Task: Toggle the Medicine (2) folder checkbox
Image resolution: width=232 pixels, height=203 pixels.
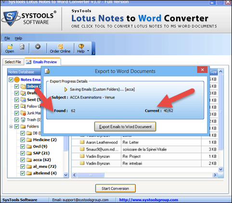Action: click(23, 140)
